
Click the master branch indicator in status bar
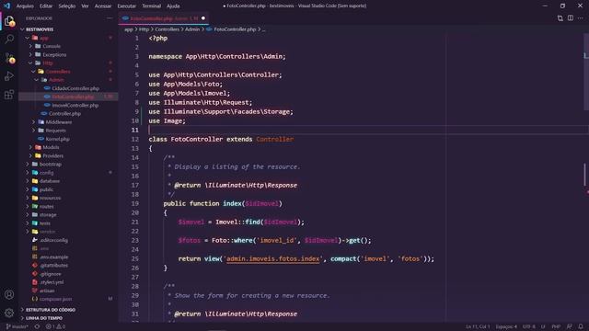pos(17,326)
